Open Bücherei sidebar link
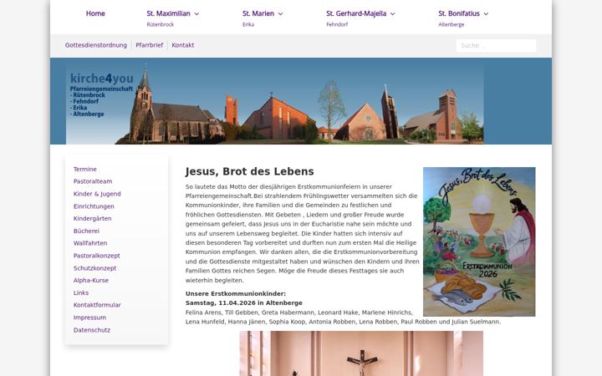Image resolution: width=602 pixels, height=376 pixels. [x=86, y=231]
